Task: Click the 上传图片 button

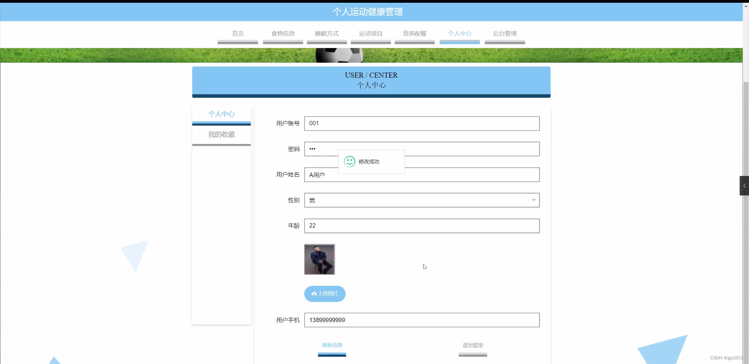Action: (x=325, y=294)
